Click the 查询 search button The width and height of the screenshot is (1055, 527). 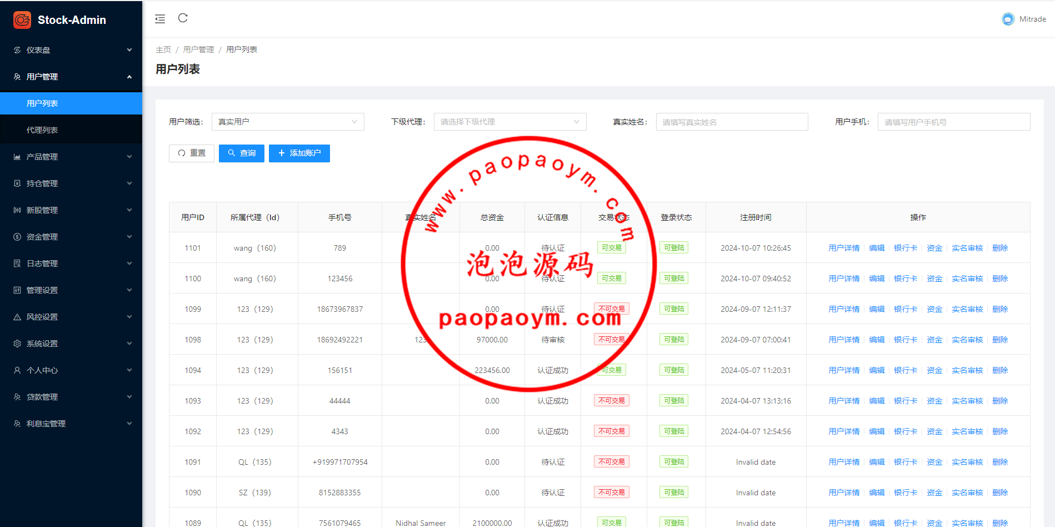(x=242, y=153)
